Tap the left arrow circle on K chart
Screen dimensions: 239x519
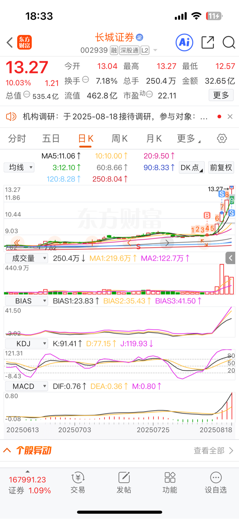pyautogui.click(x=129, y=243)
